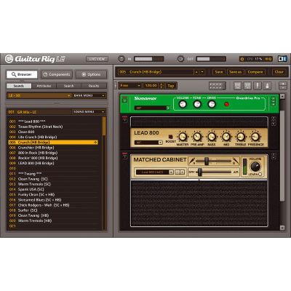This screenshot has width=291, height=291.
Task: Click the preset list scrollbar
Action: (104, 126)
